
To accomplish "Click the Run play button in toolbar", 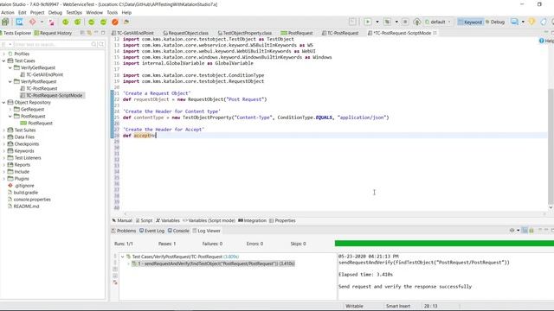I will coord(368,22).
